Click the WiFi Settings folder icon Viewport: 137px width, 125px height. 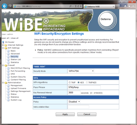pyautogui.click(x=6, y=48)
